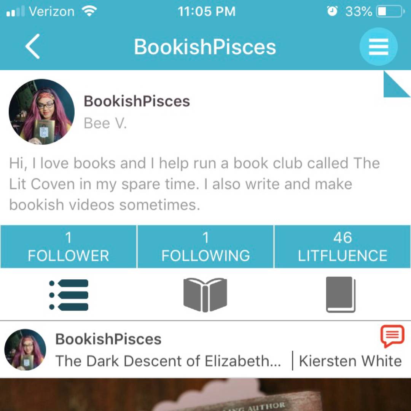Viewport: 411px width, 411px height.
Task: Open the red comment bubble icon
Action: point(392,336)
